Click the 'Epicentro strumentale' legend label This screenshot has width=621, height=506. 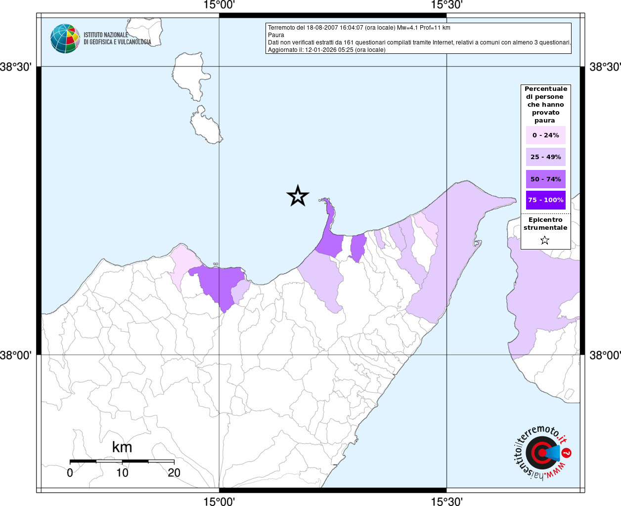click(545, 224)
